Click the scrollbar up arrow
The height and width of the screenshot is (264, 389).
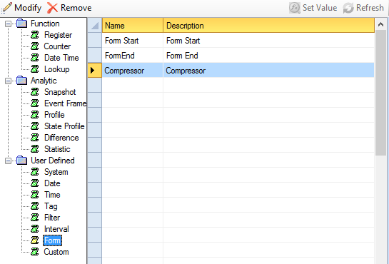coord(380,24)
